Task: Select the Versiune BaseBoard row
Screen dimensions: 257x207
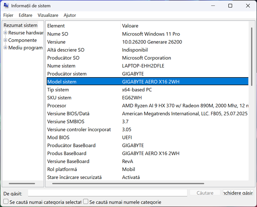Action: coord(148,161)
